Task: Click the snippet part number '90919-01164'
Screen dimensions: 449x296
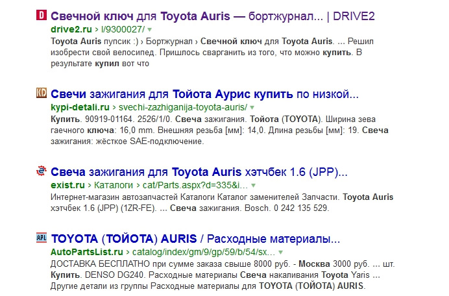Action: pos(108,119)
